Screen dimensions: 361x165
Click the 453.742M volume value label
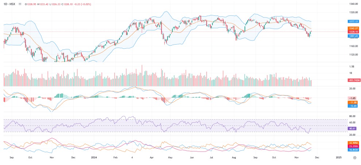353,80
